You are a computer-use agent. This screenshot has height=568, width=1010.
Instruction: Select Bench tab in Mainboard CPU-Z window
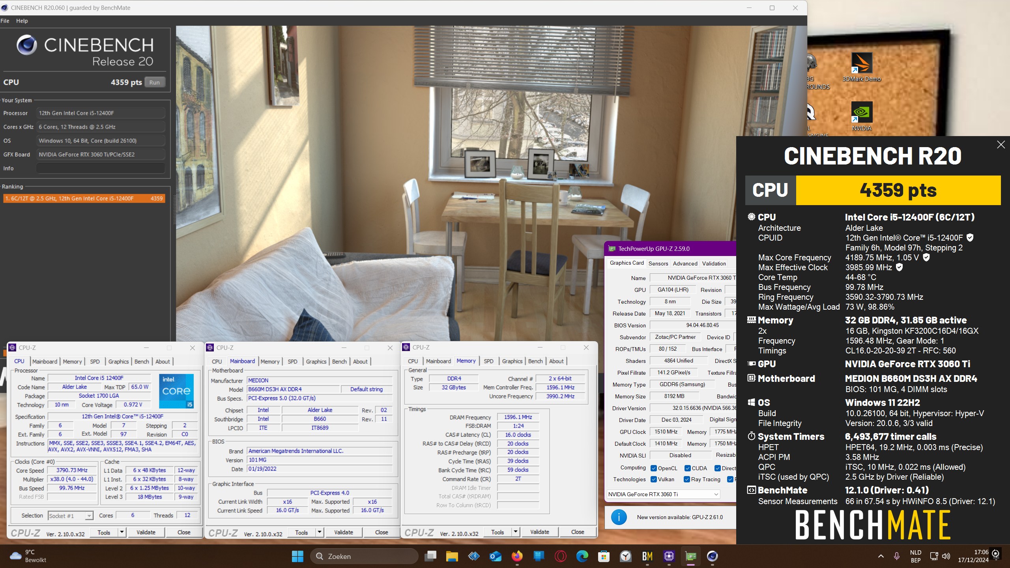point(339,361)
